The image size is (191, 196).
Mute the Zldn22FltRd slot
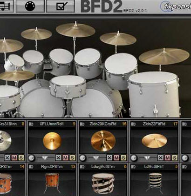click(168, 158)
